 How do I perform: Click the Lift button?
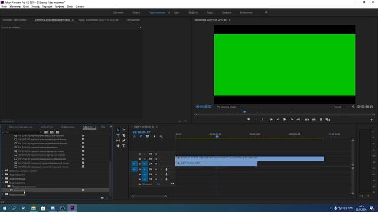pos(307,119)
